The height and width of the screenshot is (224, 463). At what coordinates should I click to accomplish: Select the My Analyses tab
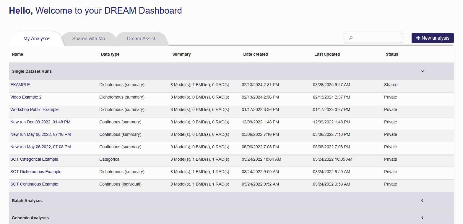tap(37, 38)
